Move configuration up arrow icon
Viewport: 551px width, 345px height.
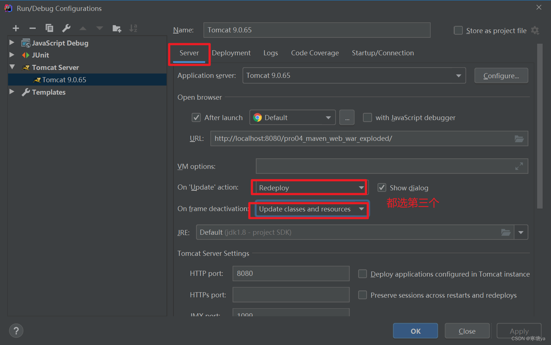(x=83, y=28)
